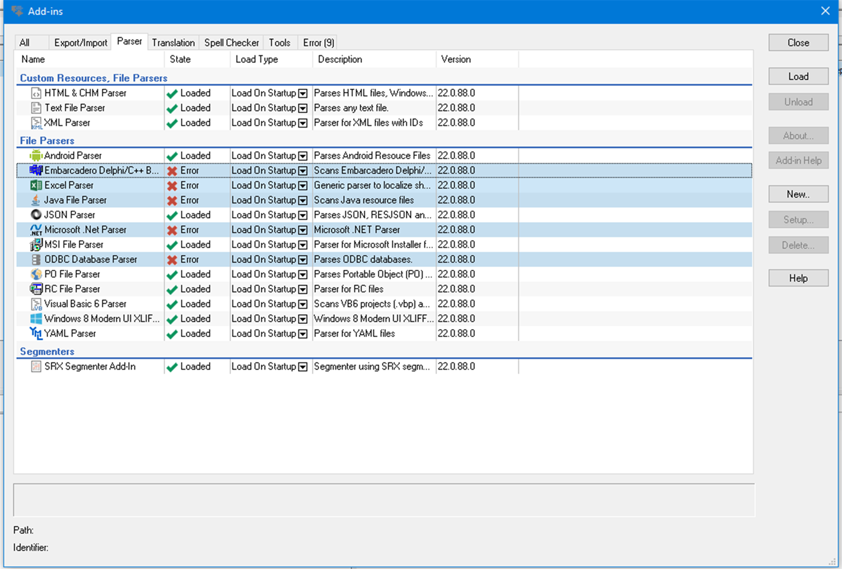Click the Setup... button
The image size is (842, 569).
798,220
